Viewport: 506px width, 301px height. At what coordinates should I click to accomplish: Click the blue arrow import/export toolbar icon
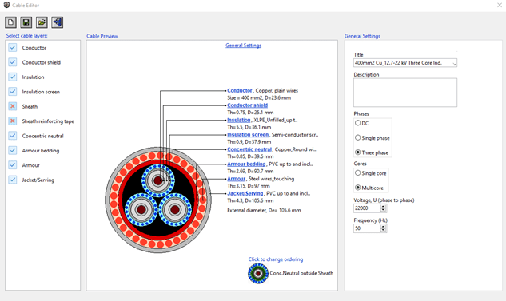coord(57,22)
